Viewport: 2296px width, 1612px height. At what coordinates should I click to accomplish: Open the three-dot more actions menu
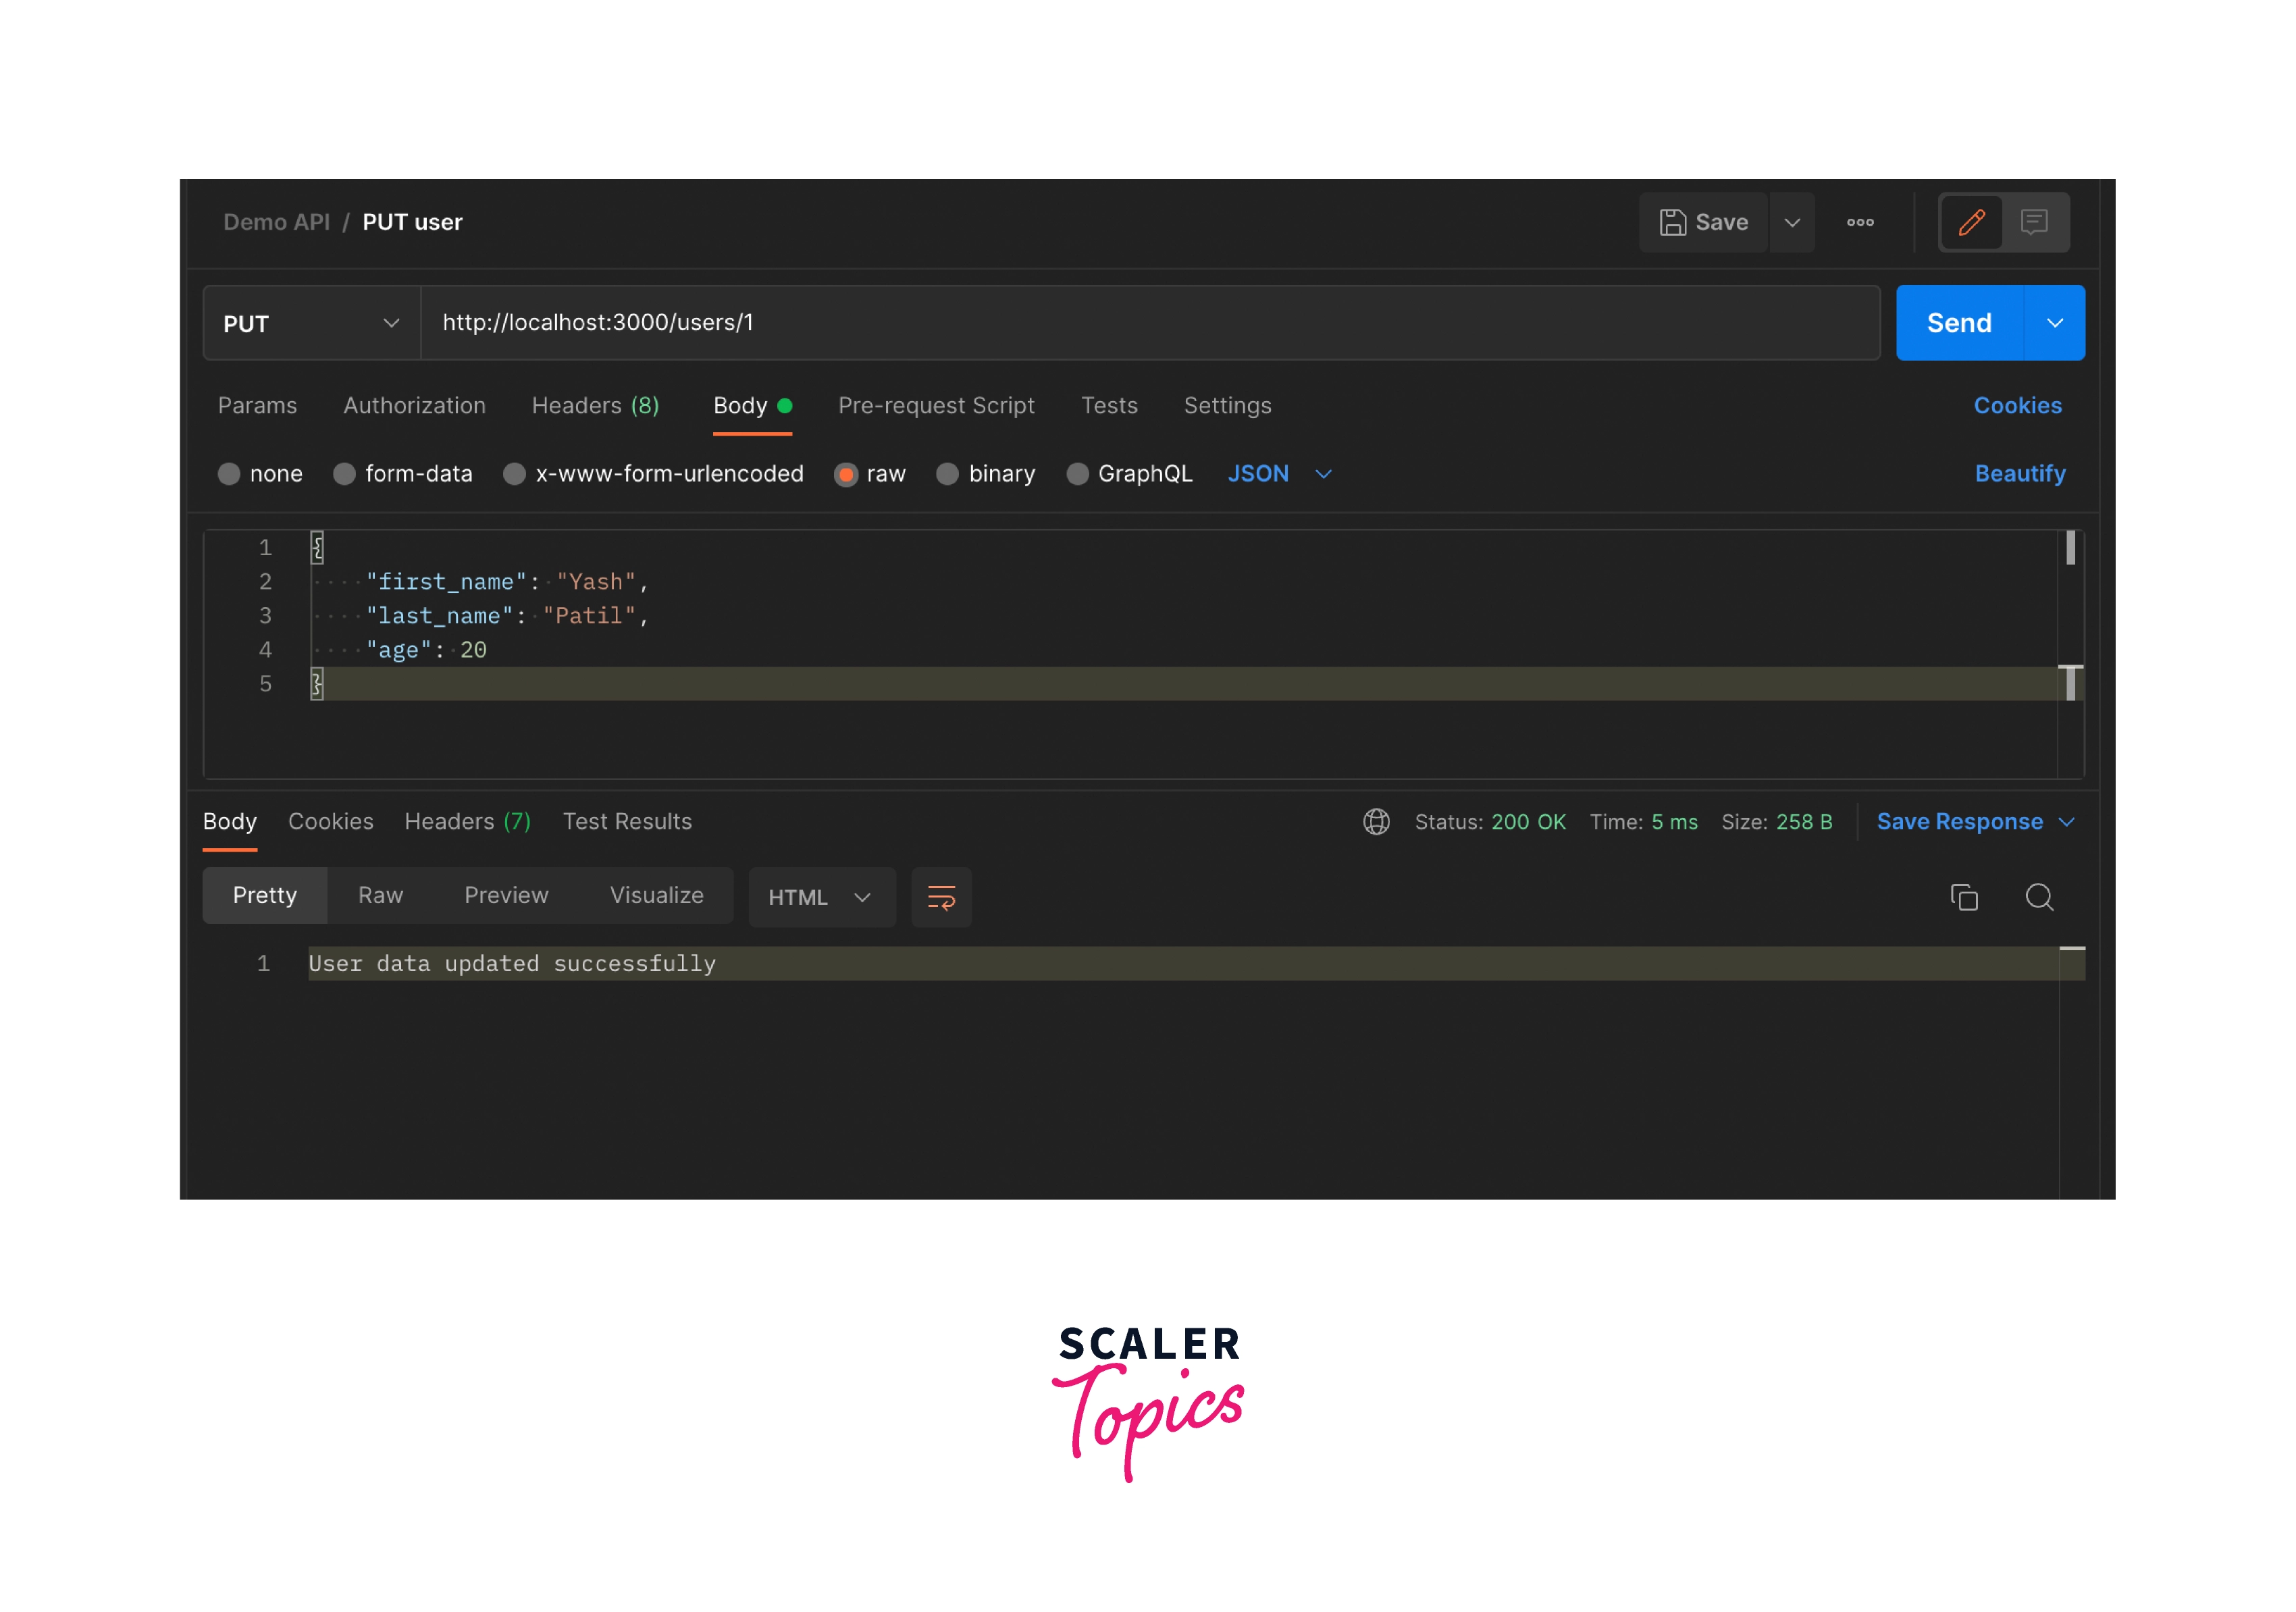point(1860,222)
